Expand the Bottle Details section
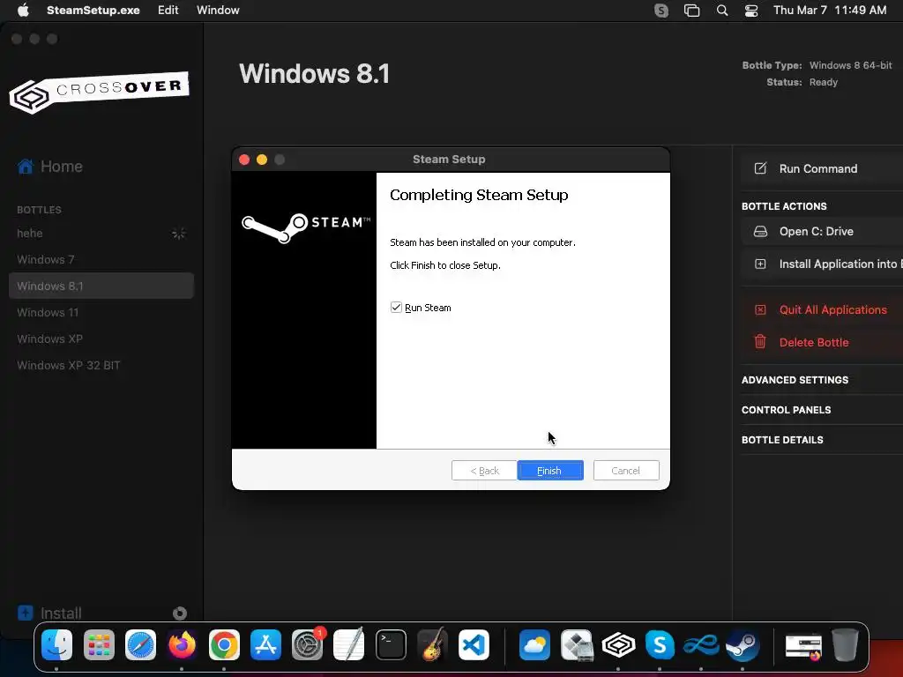This screenshot has height=677, width=903. click(x=782, y=440)
